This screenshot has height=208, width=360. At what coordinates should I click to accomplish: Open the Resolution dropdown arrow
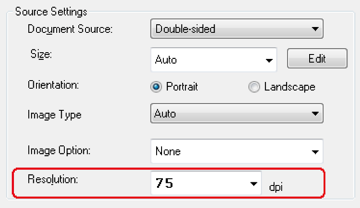253,184
